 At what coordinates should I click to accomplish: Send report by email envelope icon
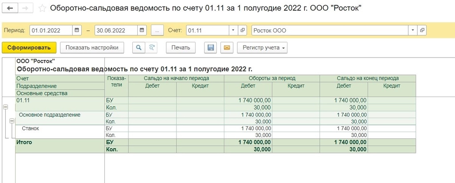[x=227, y=47]
